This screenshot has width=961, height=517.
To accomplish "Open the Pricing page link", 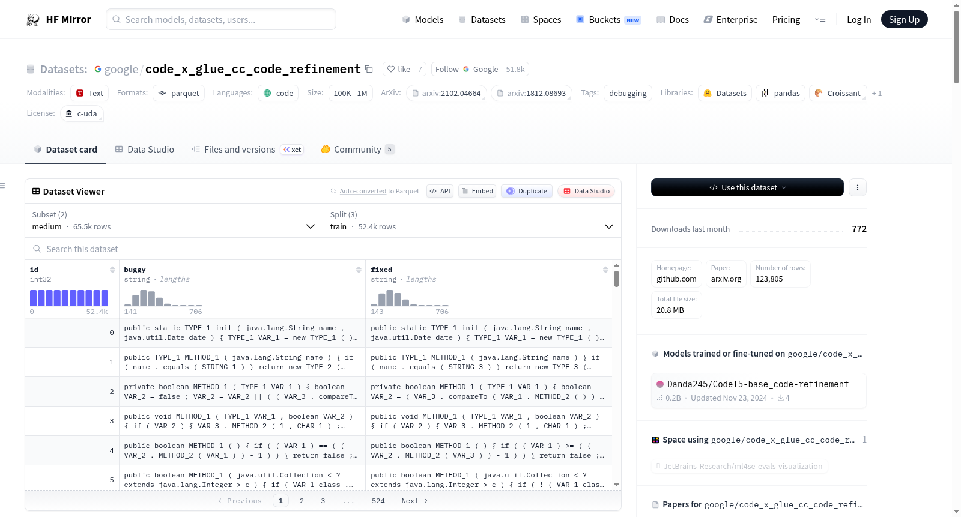I will click(786, 20).
